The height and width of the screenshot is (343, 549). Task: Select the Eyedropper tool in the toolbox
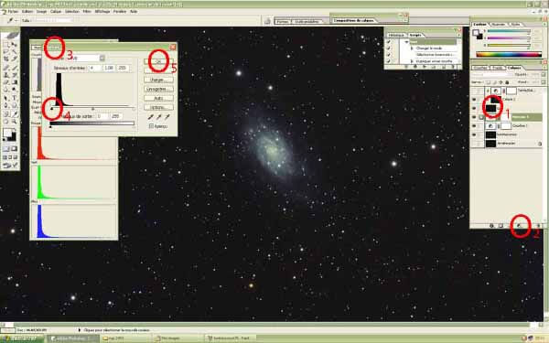coord(15,113)
